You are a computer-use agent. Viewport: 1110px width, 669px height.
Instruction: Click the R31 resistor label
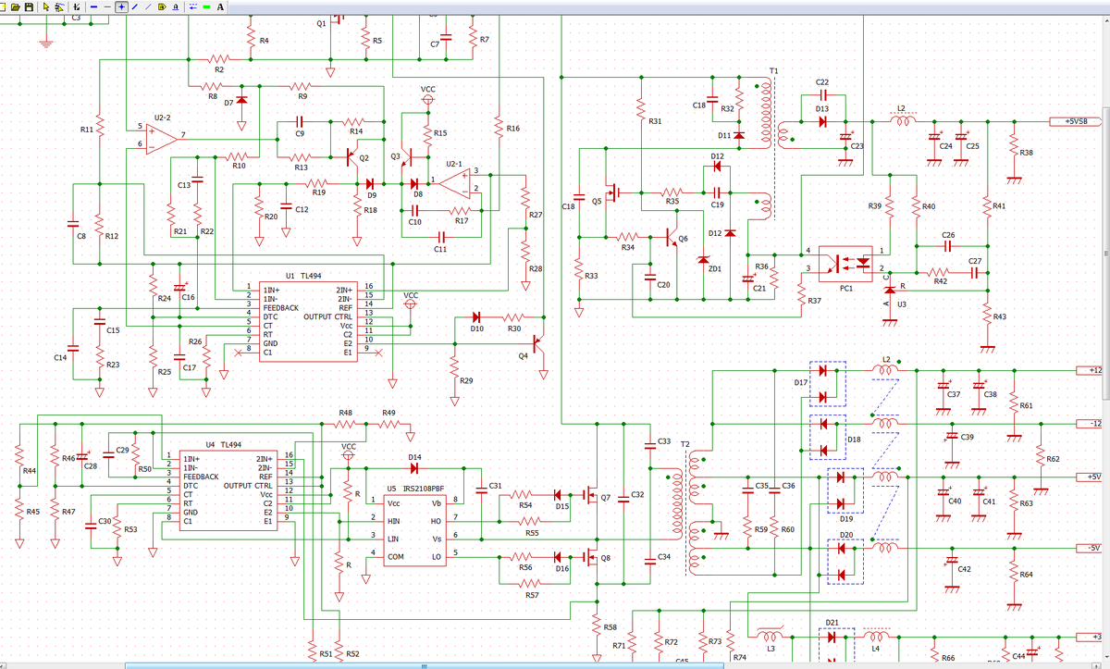[x=655, y=121]
